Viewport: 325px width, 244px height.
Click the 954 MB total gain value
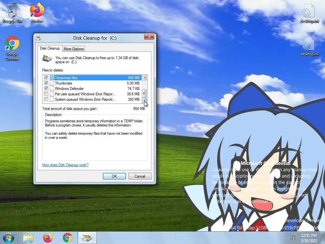139,109
